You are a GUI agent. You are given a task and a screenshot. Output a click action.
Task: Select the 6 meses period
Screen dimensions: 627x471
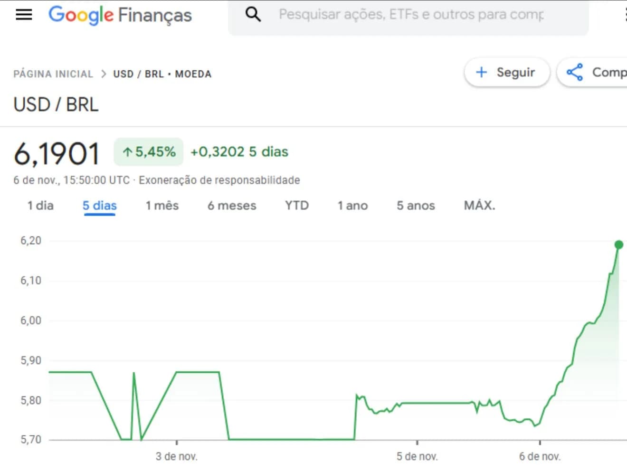tap(232, 206)
